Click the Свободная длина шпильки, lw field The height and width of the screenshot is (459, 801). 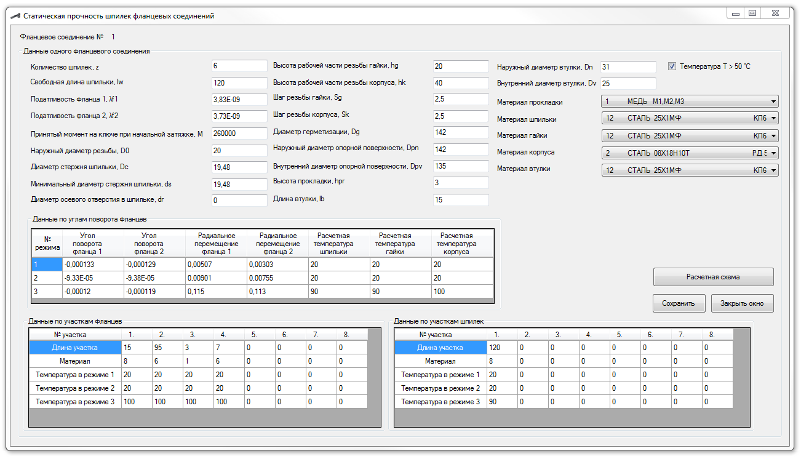tap(239, 82)
